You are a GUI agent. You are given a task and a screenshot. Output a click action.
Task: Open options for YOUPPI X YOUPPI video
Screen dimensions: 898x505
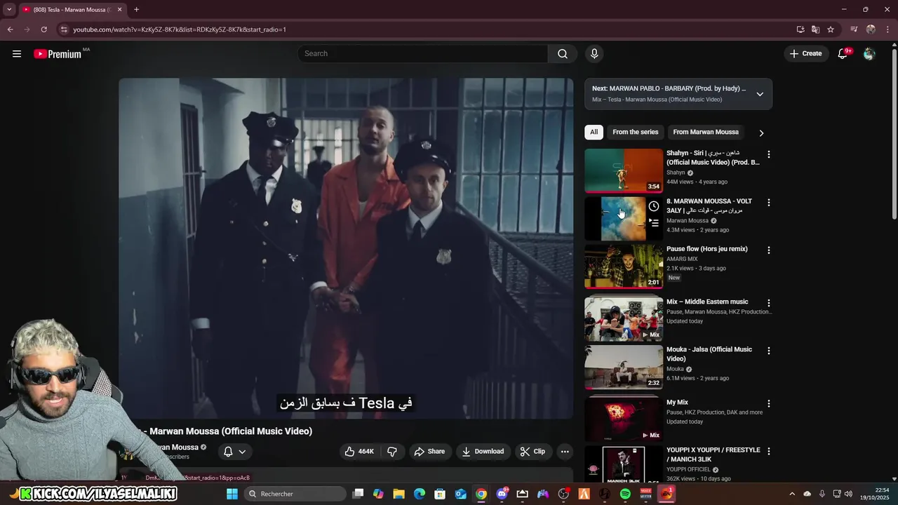pos(768,452)
